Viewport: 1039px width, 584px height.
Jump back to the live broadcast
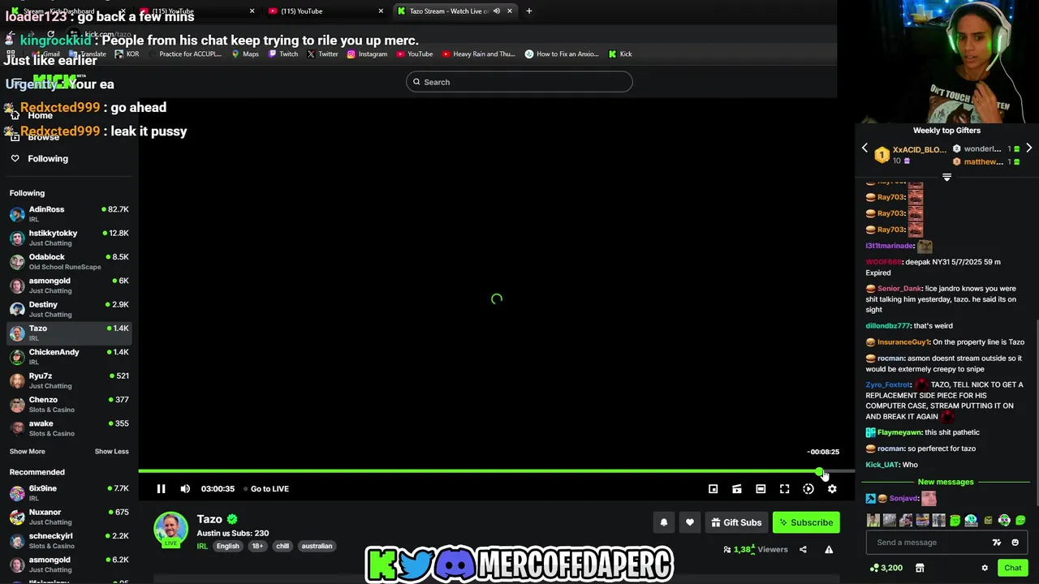266,488
